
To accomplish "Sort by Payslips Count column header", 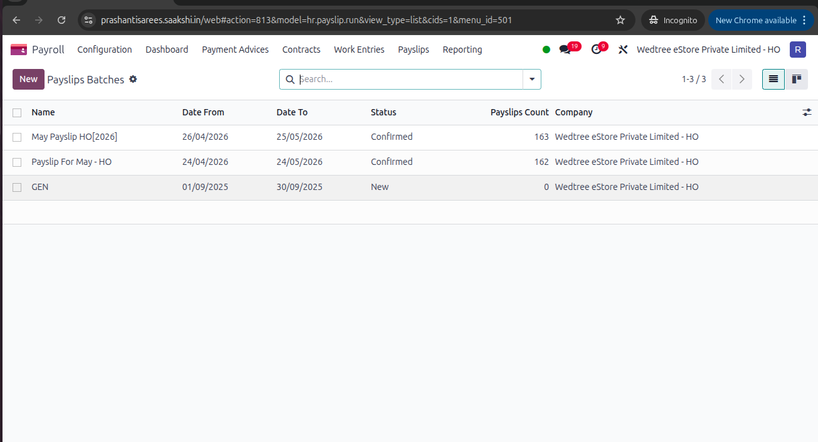I will [519, 112].
